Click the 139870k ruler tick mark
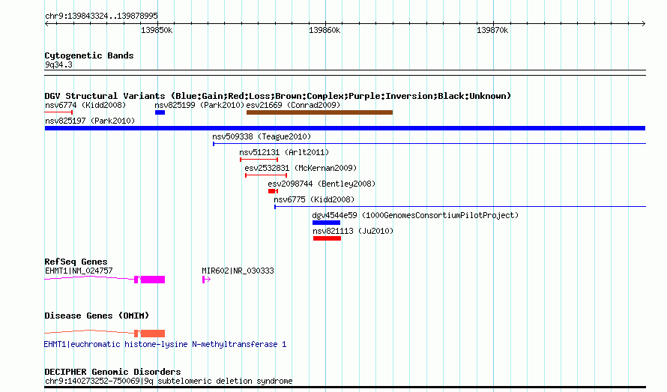This screenshot has height=392, width=667. (493, 25)
